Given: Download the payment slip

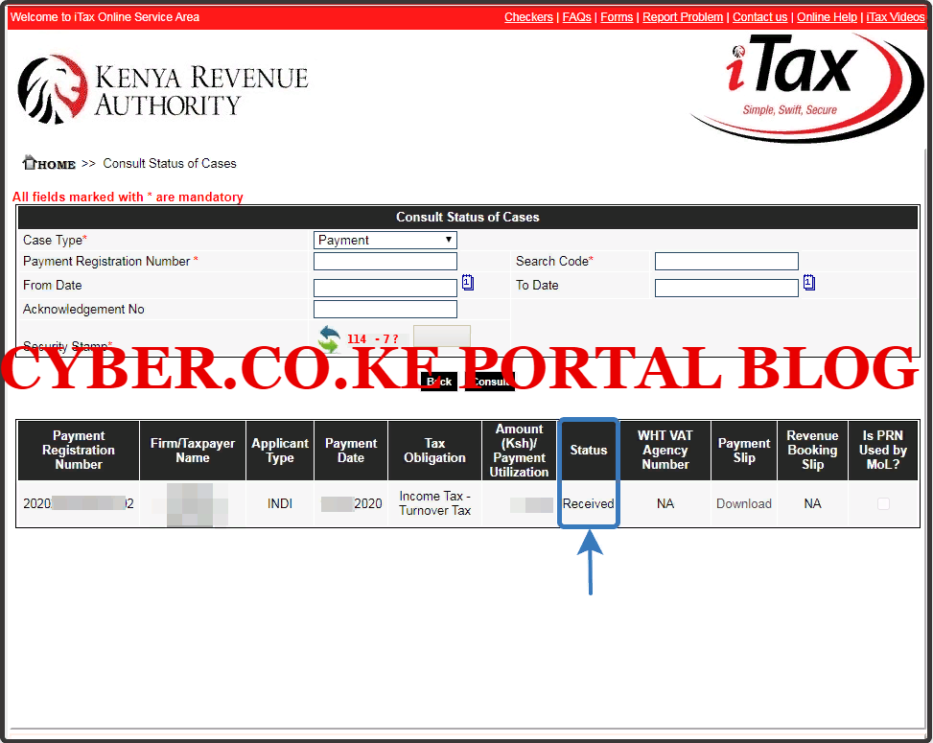Looking at the screenshot, I should tap(744, 504).
